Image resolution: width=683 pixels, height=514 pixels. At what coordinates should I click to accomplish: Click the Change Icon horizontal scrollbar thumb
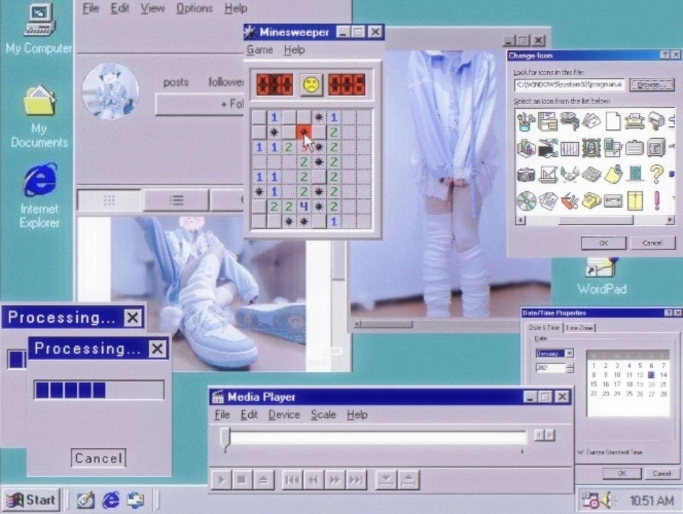coord(596,220)
